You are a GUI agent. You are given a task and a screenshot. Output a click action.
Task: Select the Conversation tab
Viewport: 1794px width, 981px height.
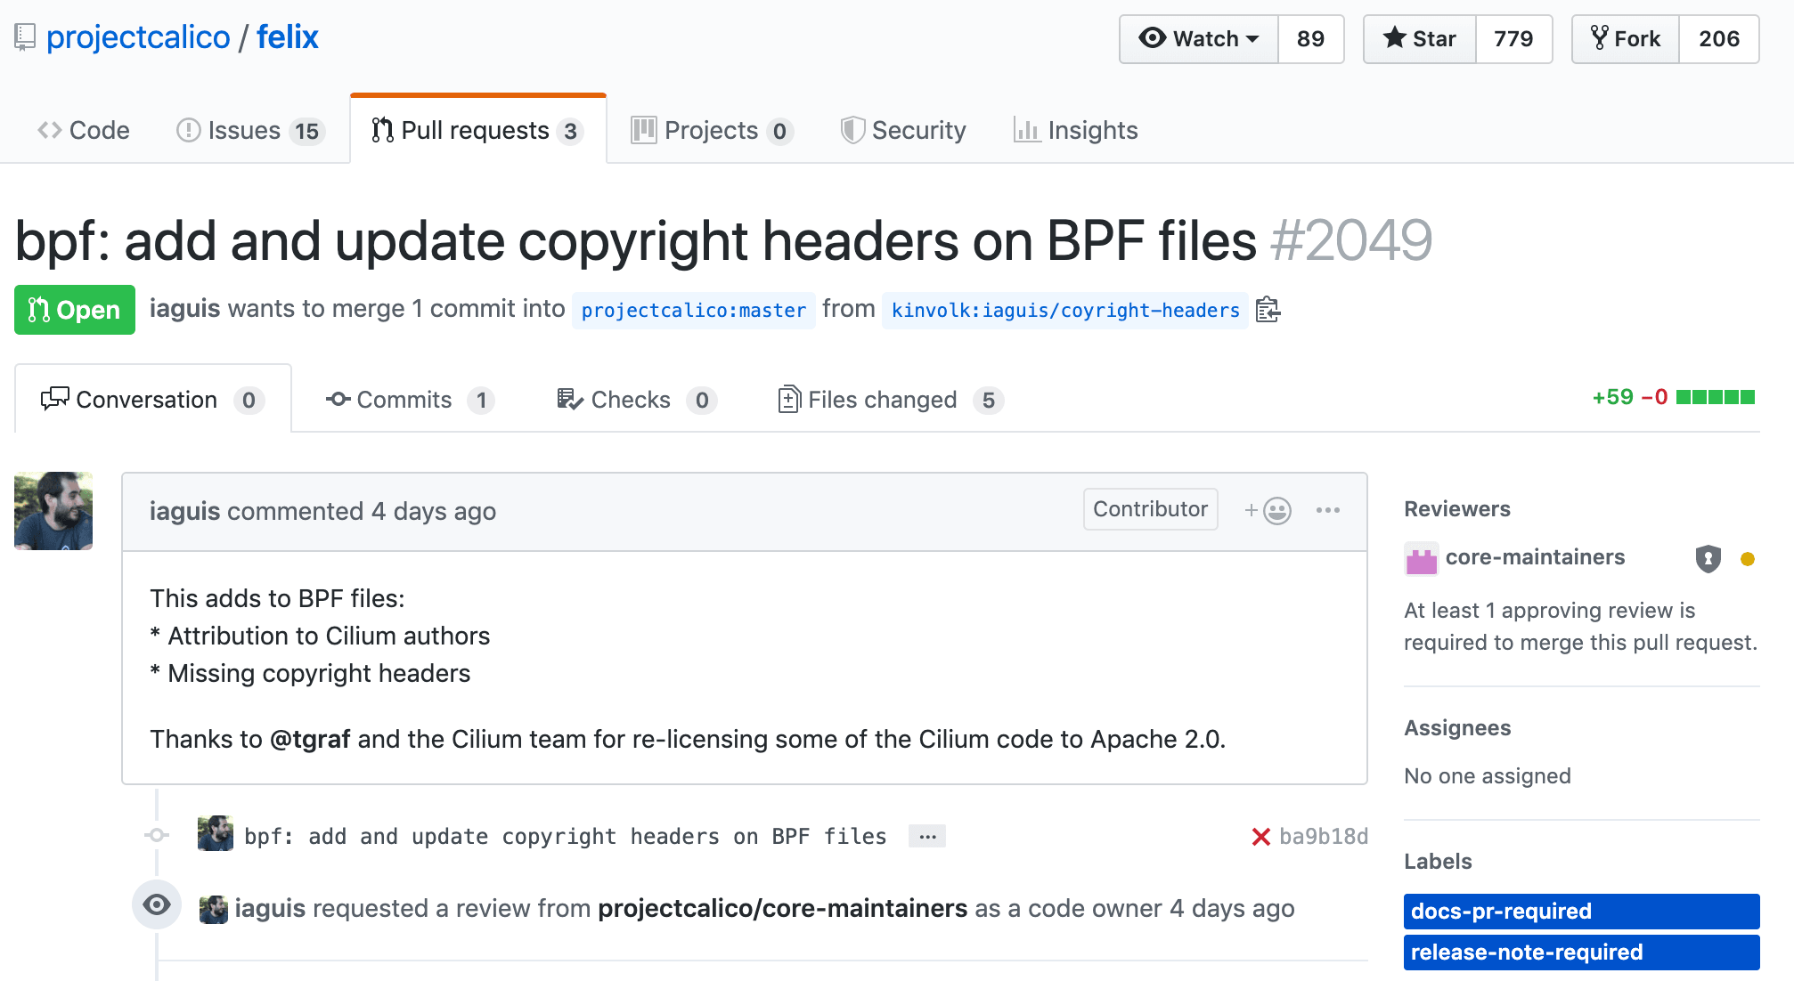[153, 400]
